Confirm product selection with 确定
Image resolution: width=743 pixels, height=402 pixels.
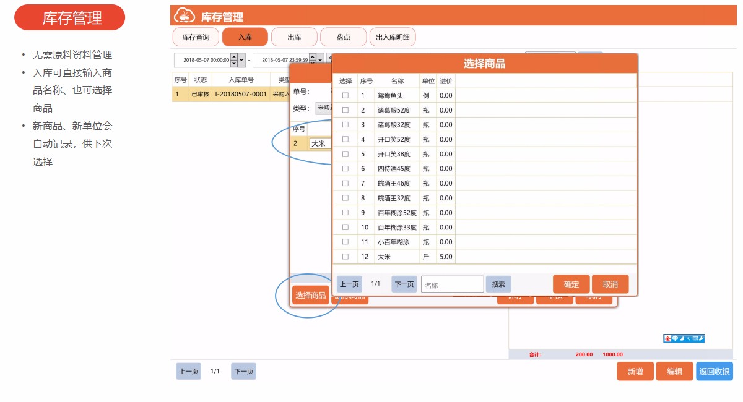coord(571,284)
